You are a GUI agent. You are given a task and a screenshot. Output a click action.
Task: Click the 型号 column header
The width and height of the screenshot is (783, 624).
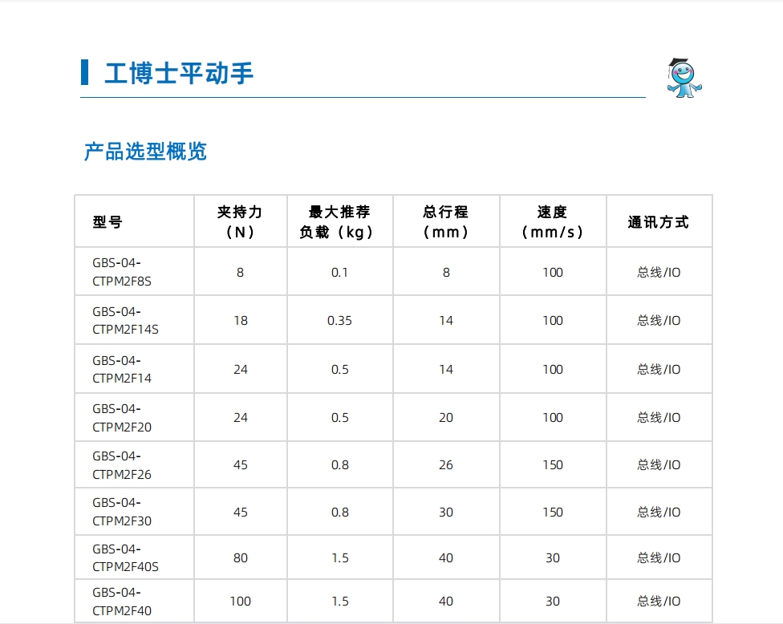click(x=108, y=222)
